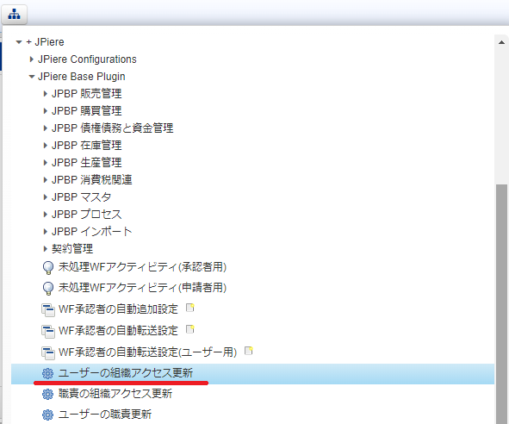
Task: Expand JPBP 生産管理 folder
Action: (x=46, y=163)
